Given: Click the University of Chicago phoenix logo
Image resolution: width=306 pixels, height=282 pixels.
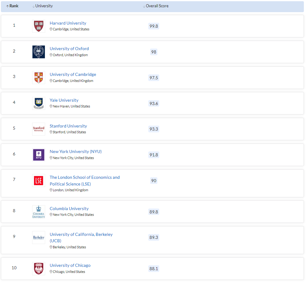Looking at the screenshot, I should 39,269.
